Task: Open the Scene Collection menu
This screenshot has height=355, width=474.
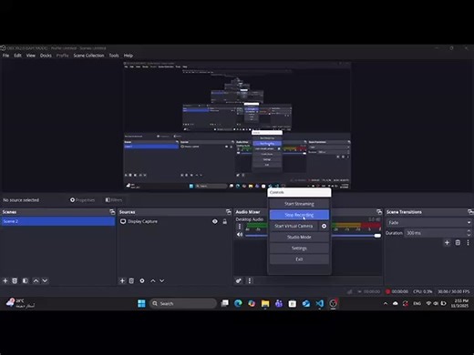Action: click(88, 56)
